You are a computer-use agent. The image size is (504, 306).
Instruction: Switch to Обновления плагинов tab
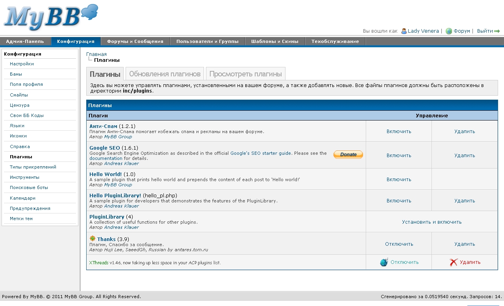click(165, 74)
